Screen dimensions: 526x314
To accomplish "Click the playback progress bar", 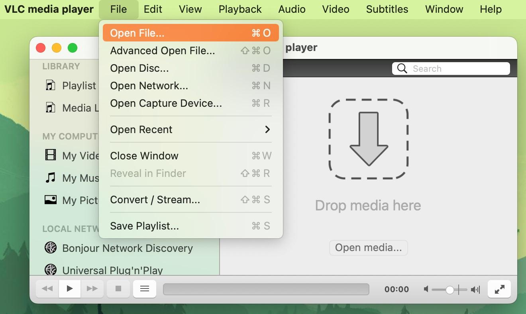I will (x=266, y=289).
